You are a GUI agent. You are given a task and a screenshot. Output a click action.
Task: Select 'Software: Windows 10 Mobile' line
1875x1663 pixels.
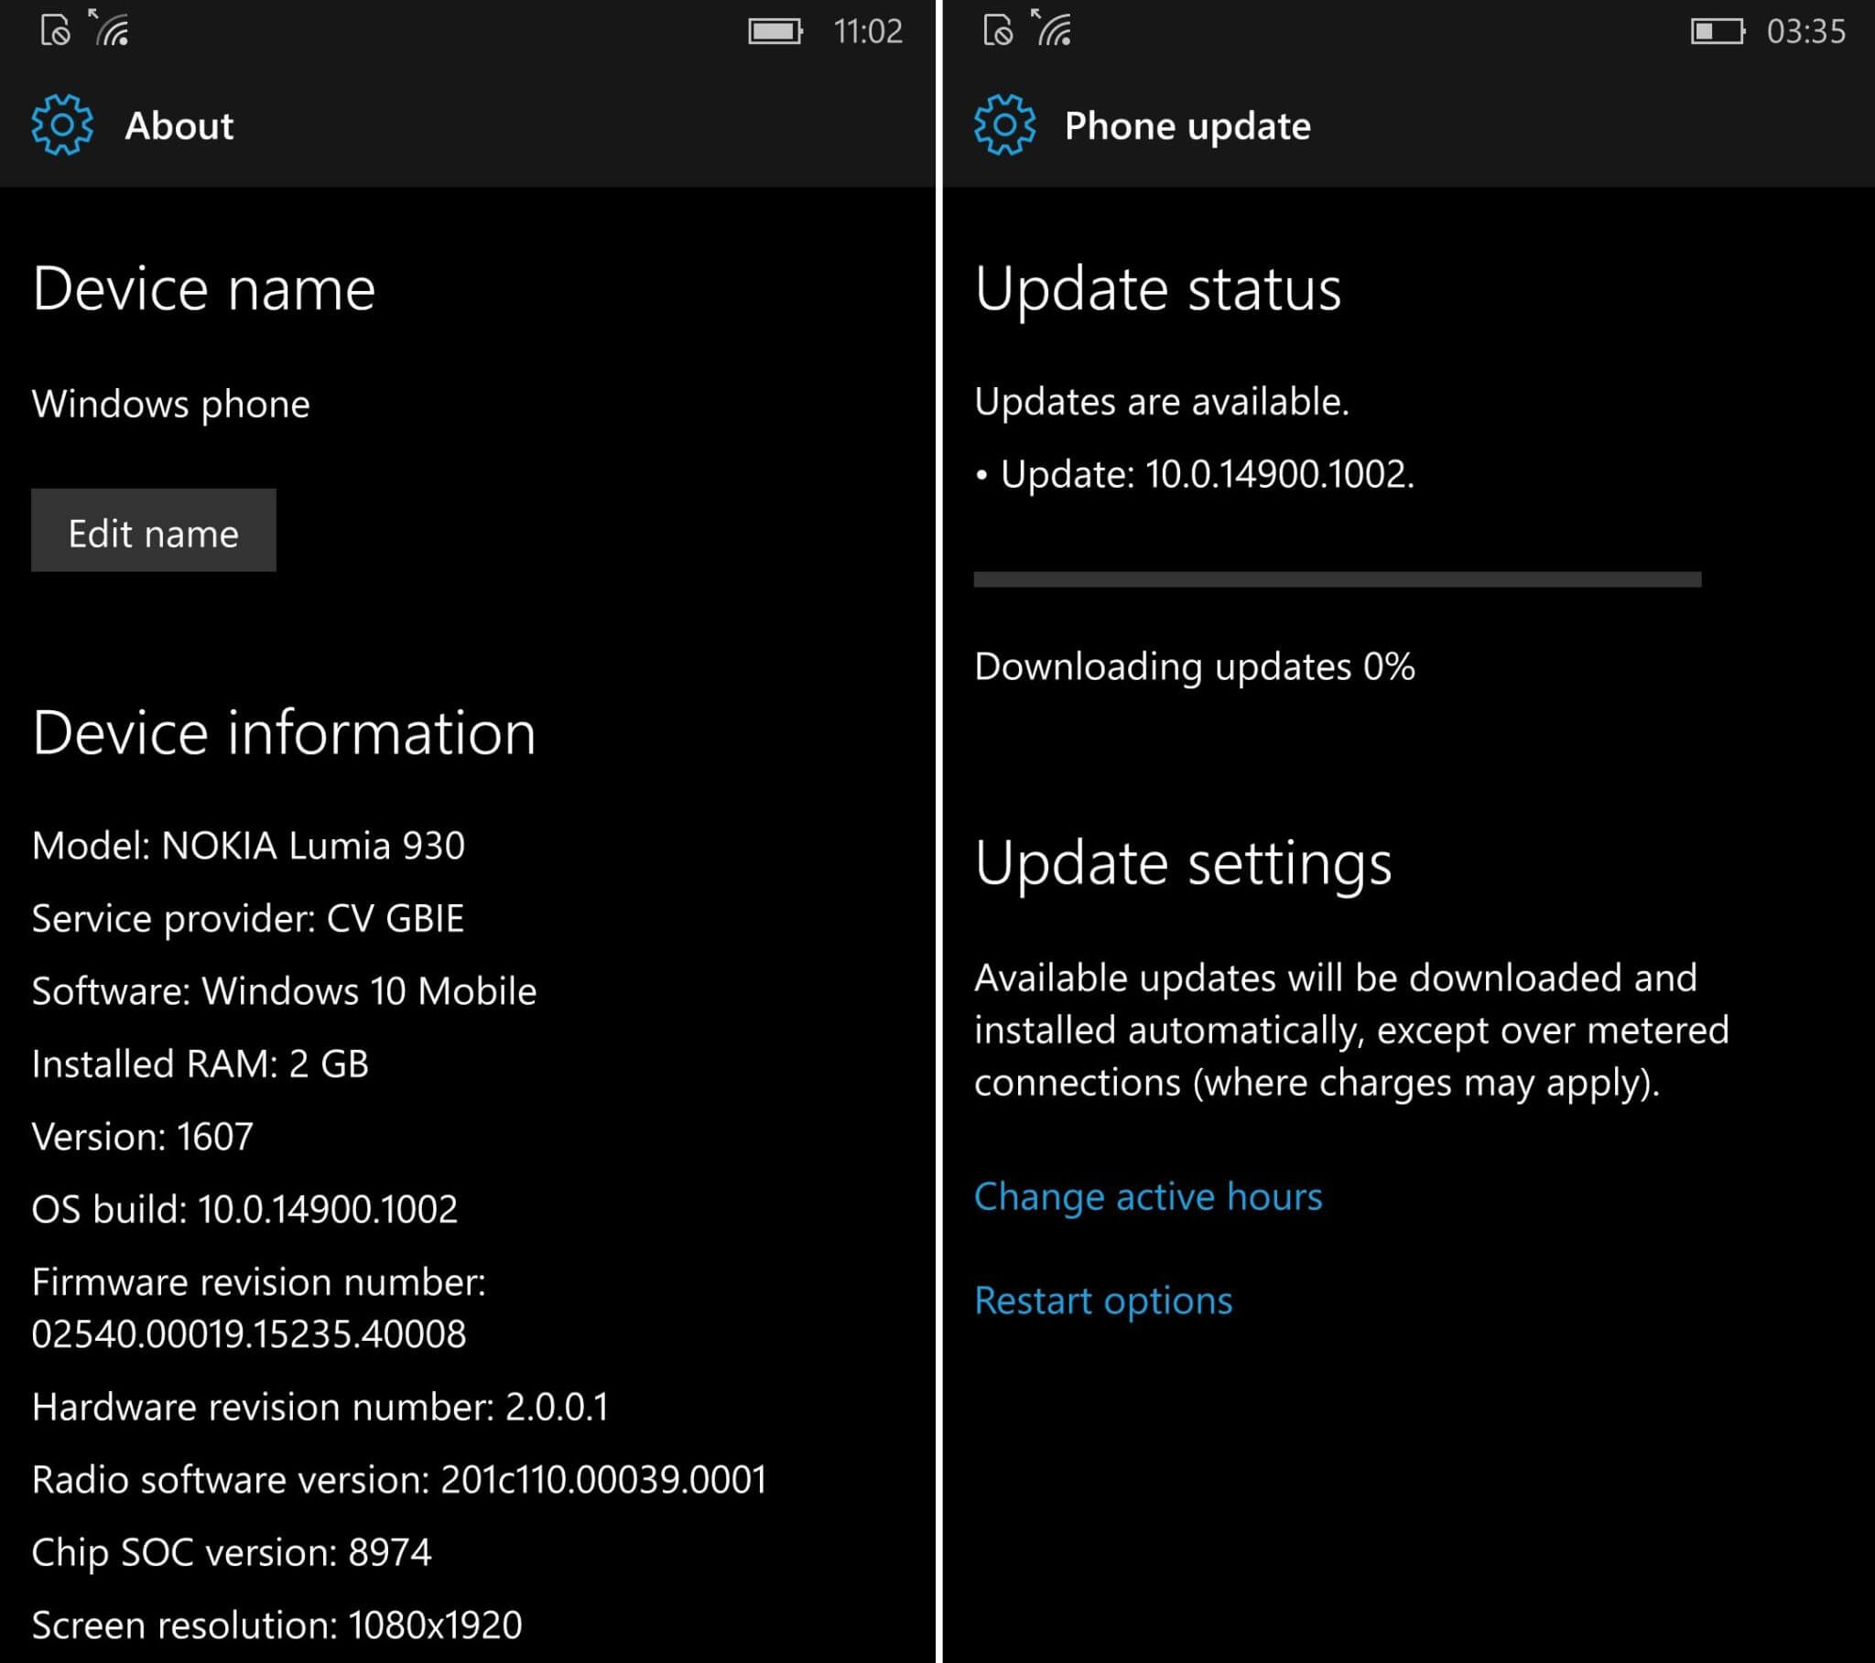[x=285, y=990]
